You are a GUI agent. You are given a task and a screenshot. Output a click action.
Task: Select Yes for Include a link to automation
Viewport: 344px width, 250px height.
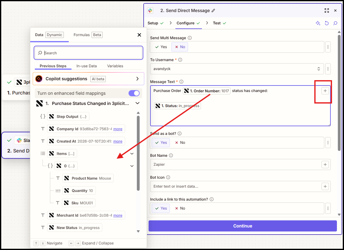[x=161, y=208]
